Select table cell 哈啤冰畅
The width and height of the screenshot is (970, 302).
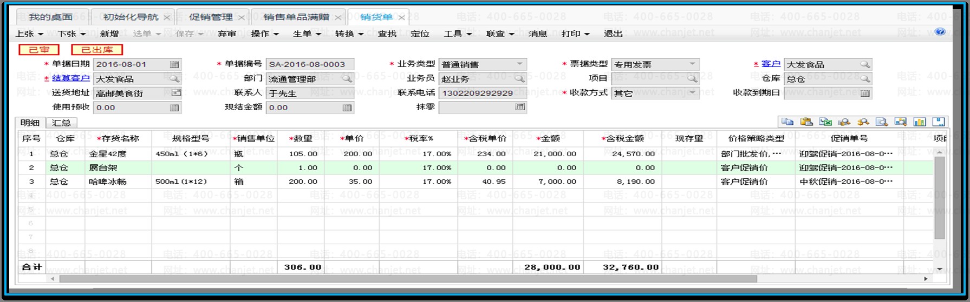(118, 182)
